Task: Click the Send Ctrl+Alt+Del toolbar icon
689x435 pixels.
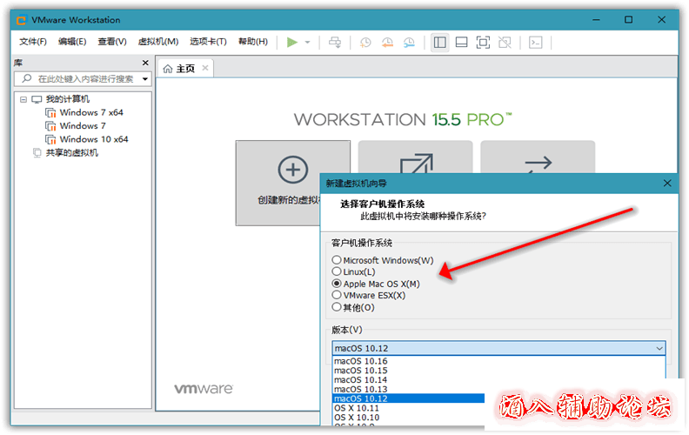Action: (335, 42)
